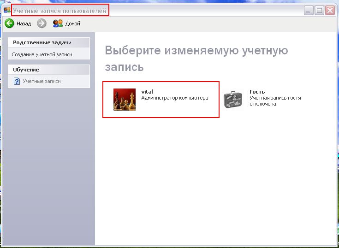Close the user accounts window
This screenshot has width=339, height=248.
click(x=330, y=10)
